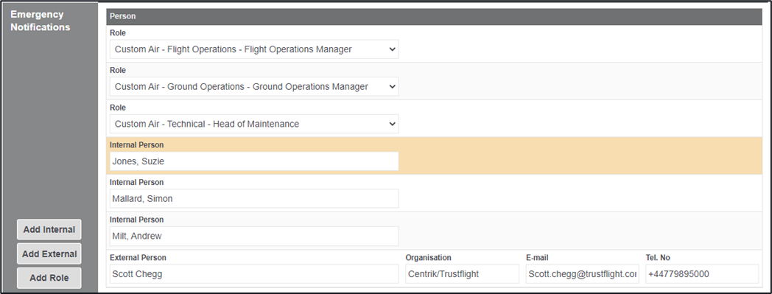The width and height of the screenshot is (772, 294).
Task: Click the Add External button
Action: [49, 253]
